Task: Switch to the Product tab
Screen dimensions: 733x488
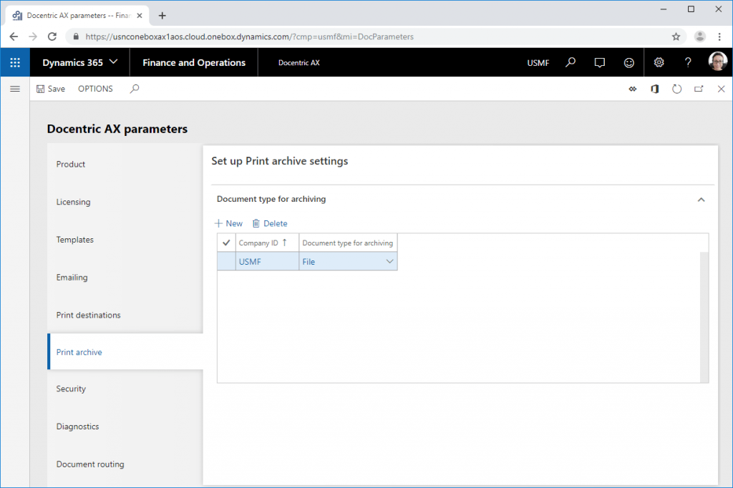Action: point(71,164)
